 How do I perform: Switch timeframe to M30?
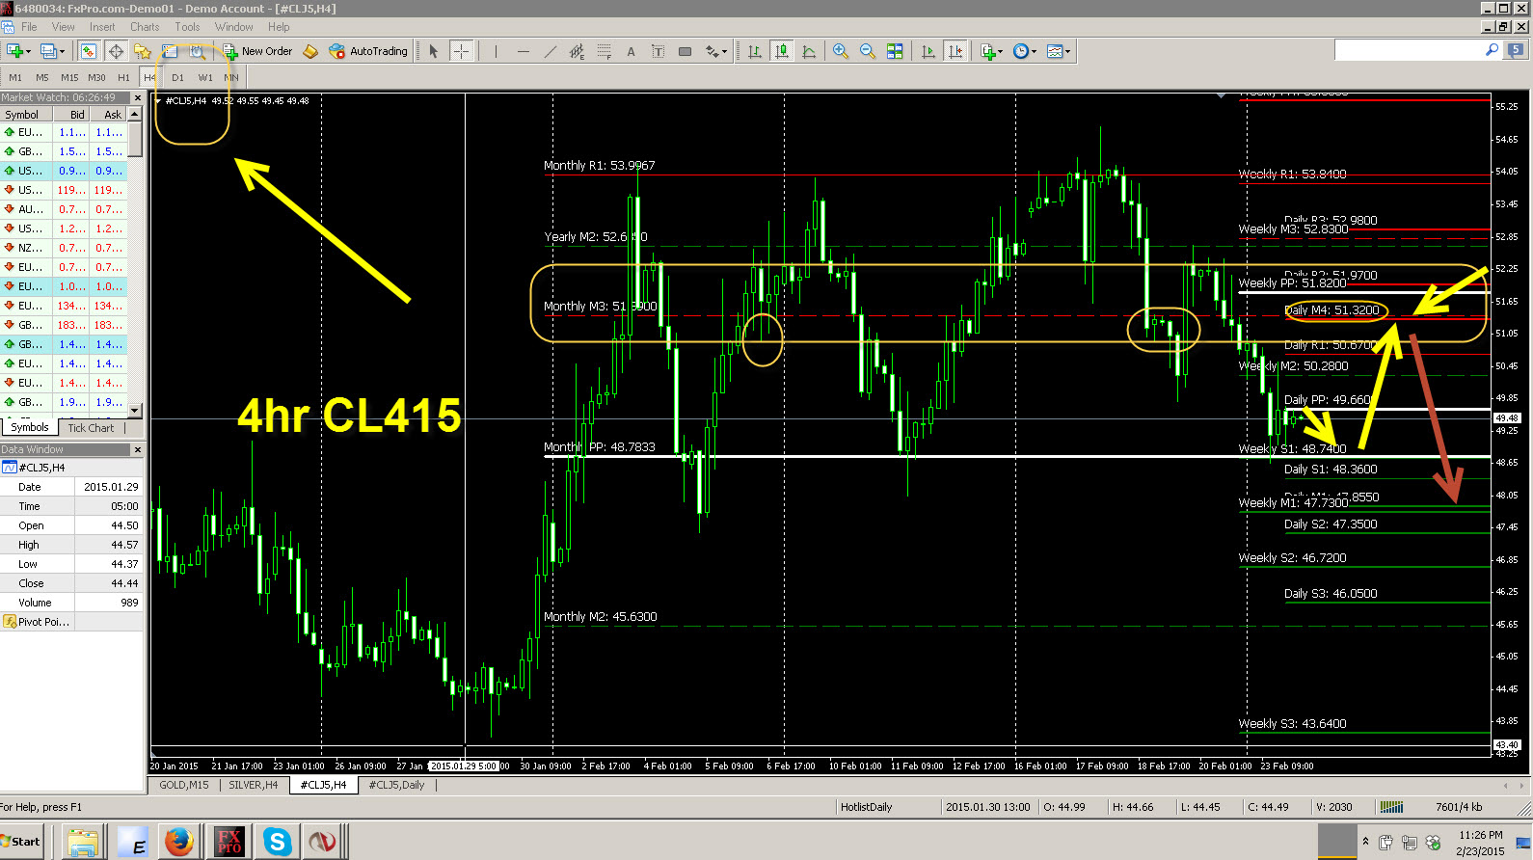tap(96, 77)
